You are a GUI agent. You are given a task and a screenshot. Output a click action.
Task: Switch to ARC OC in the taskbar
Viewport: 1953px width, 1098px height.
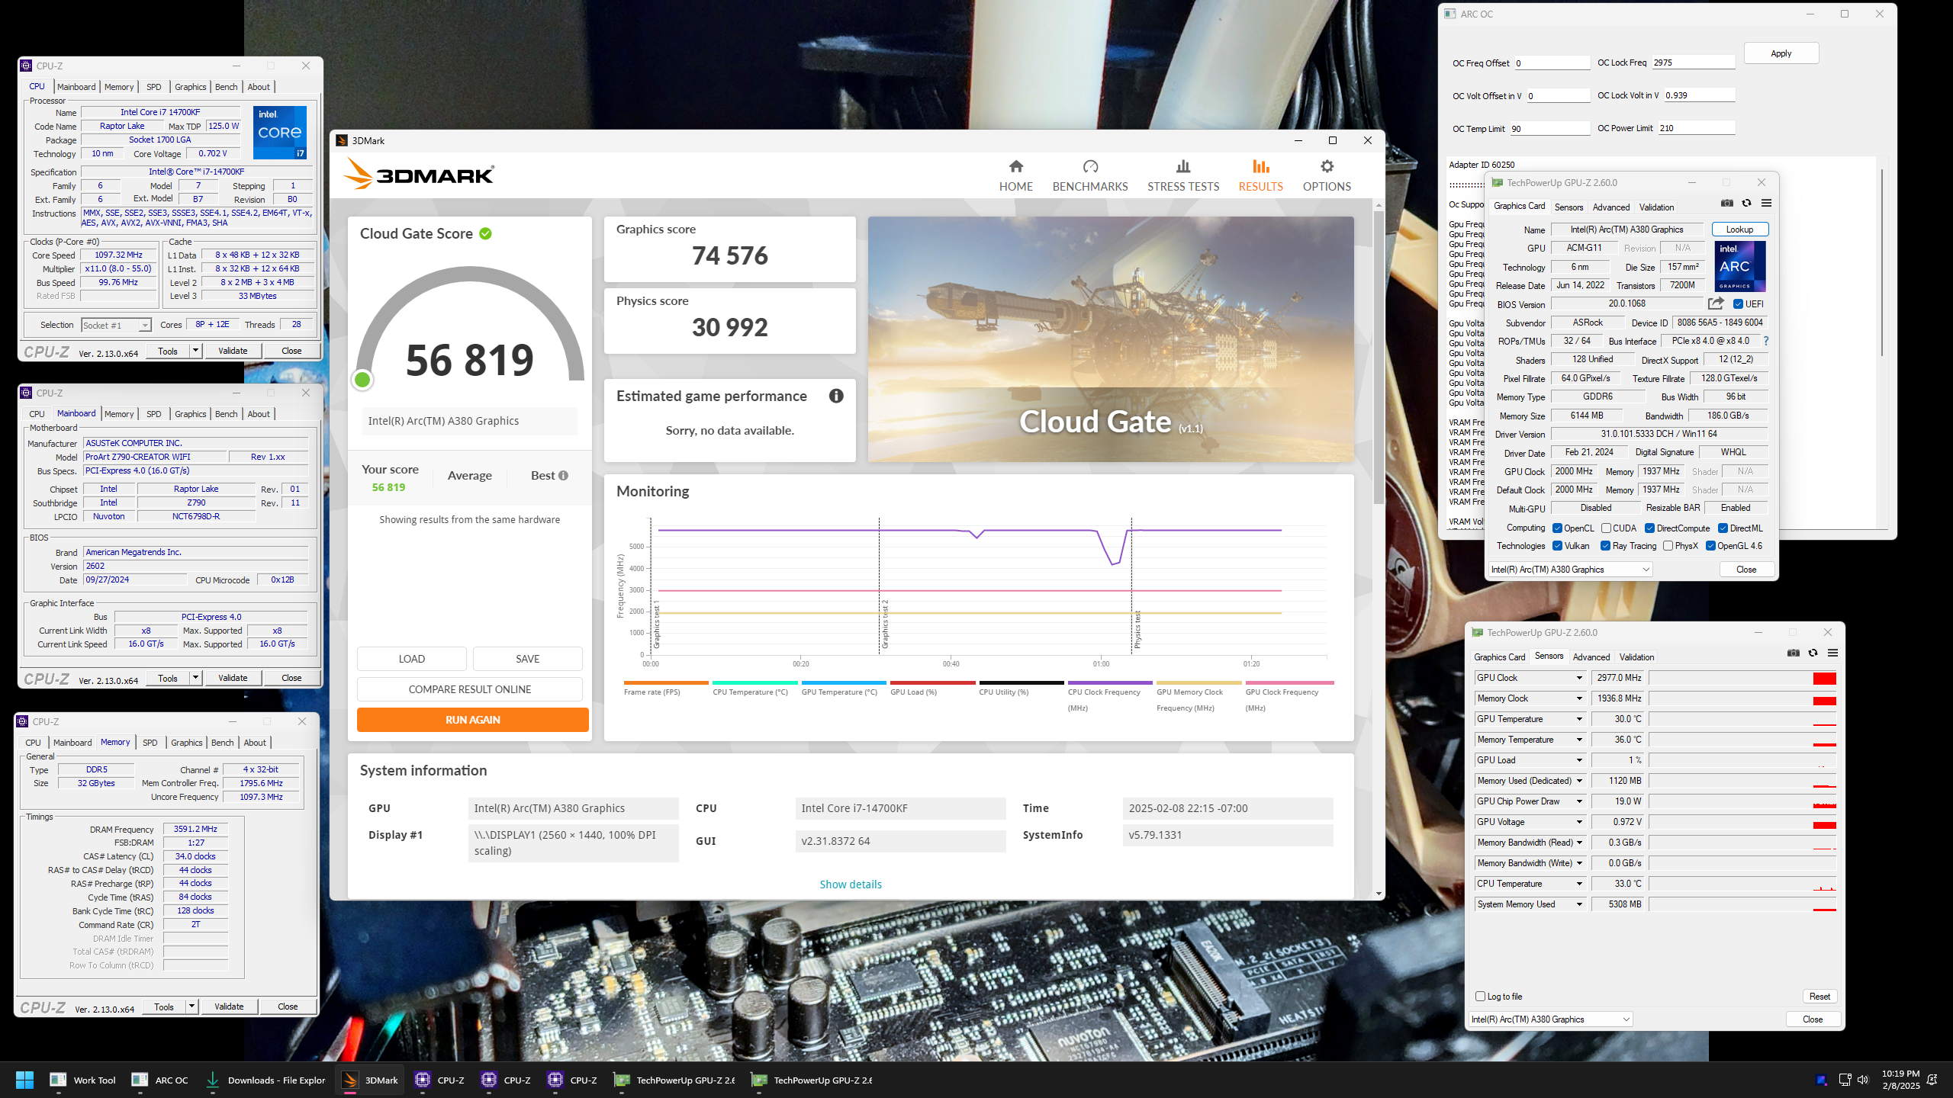click(159, 1080)
